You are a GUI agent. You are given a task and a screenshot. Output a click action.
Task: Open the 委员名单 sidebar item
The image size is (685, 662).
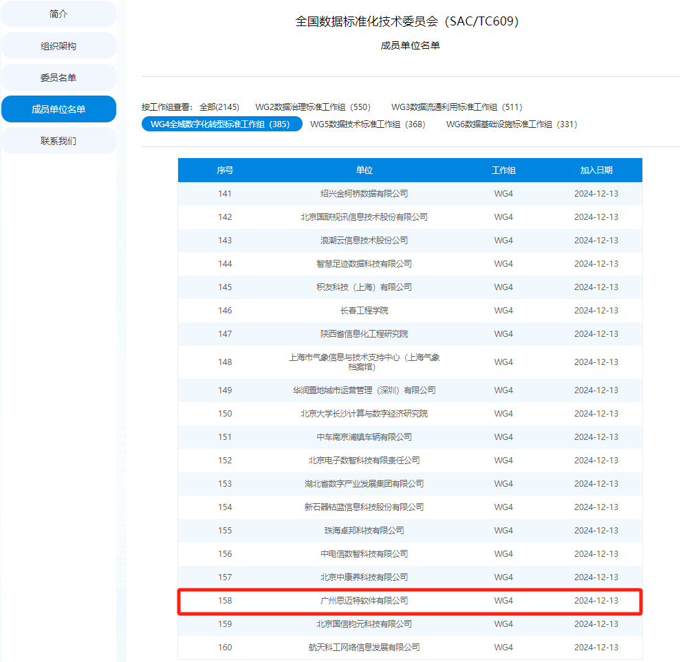point(58,78)
